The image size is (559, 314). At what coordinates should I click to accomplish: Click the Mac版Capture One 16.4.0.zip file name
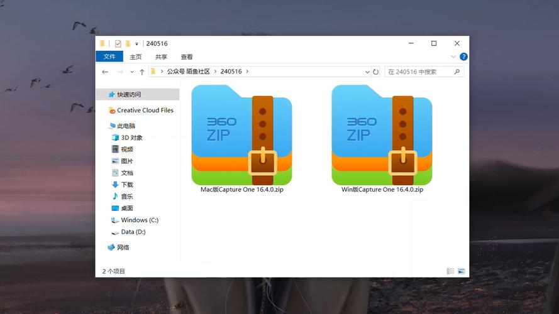[x=241, y=190]
